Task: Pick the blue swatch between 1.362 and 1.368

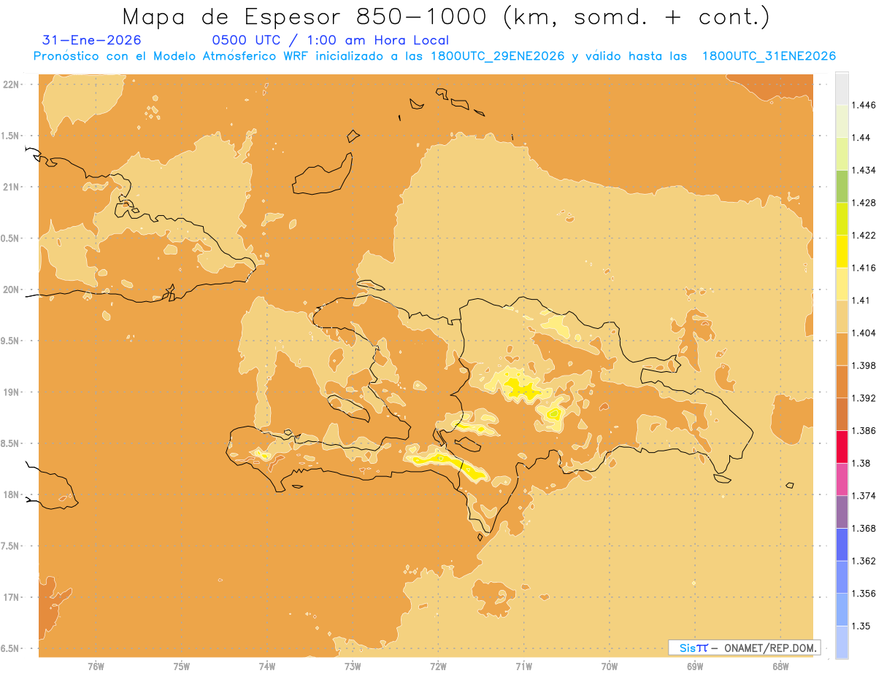Action: pos(842,545)
